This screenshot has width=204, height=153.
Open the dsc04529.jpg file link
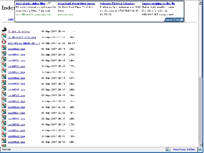pyautogui.click(x=16, y=142)
